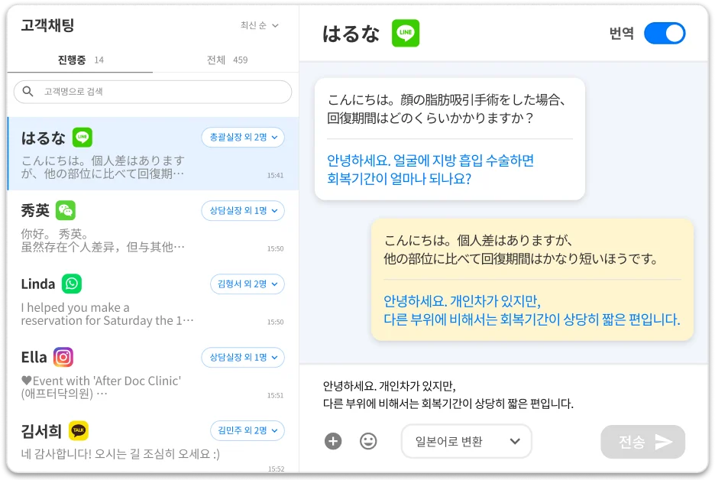Click the 15:51 timestamp on Ella row
Image resolution: width=715 pixels, height=480 pixels.
point(276,396)
